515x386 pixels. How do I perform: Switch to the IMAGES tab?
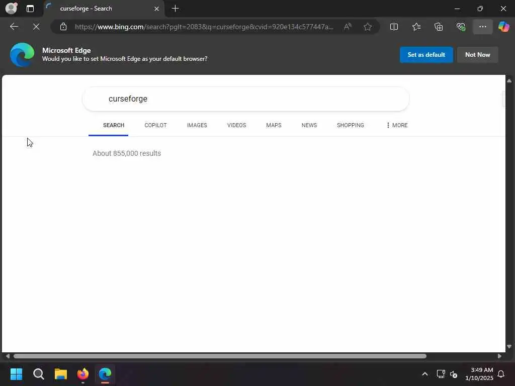[197, 125]
